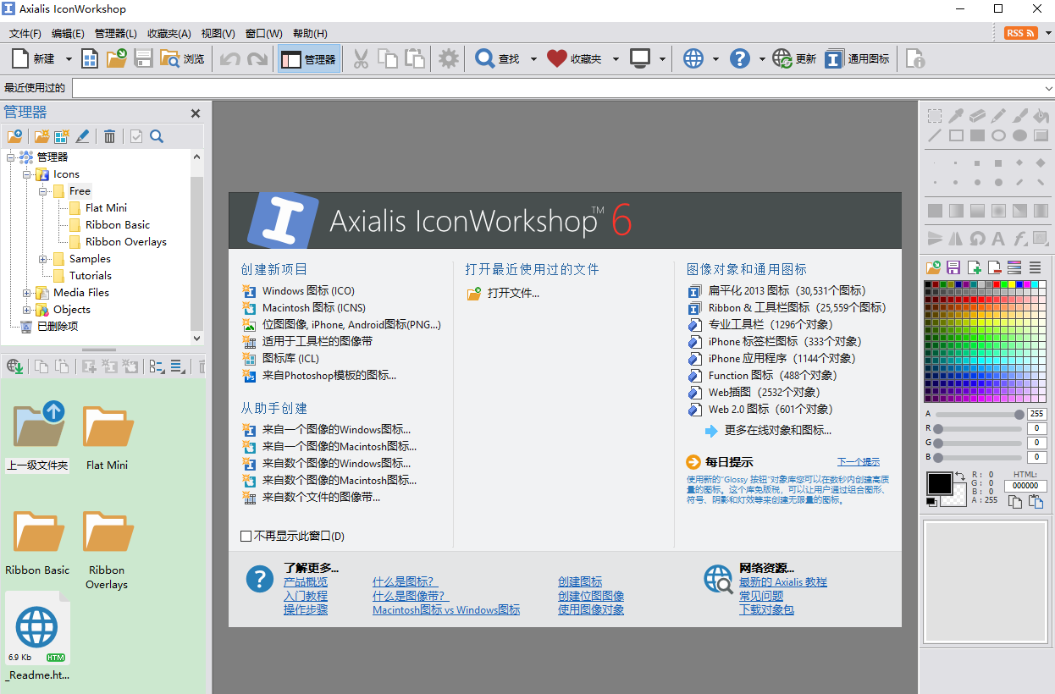This screenshot has height=694, width=1055.
Task: Select the eraser tool
Action: [x=977, y=116]
